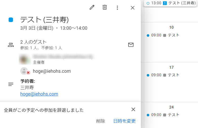Open the 09:00 テスト event on the 17th

[x=163, y=75]
